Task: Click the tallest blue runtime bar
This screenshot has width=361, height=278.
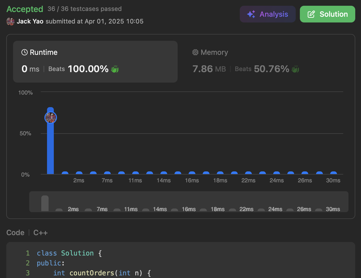Action: pyautogui.click(x=50, y=141)
